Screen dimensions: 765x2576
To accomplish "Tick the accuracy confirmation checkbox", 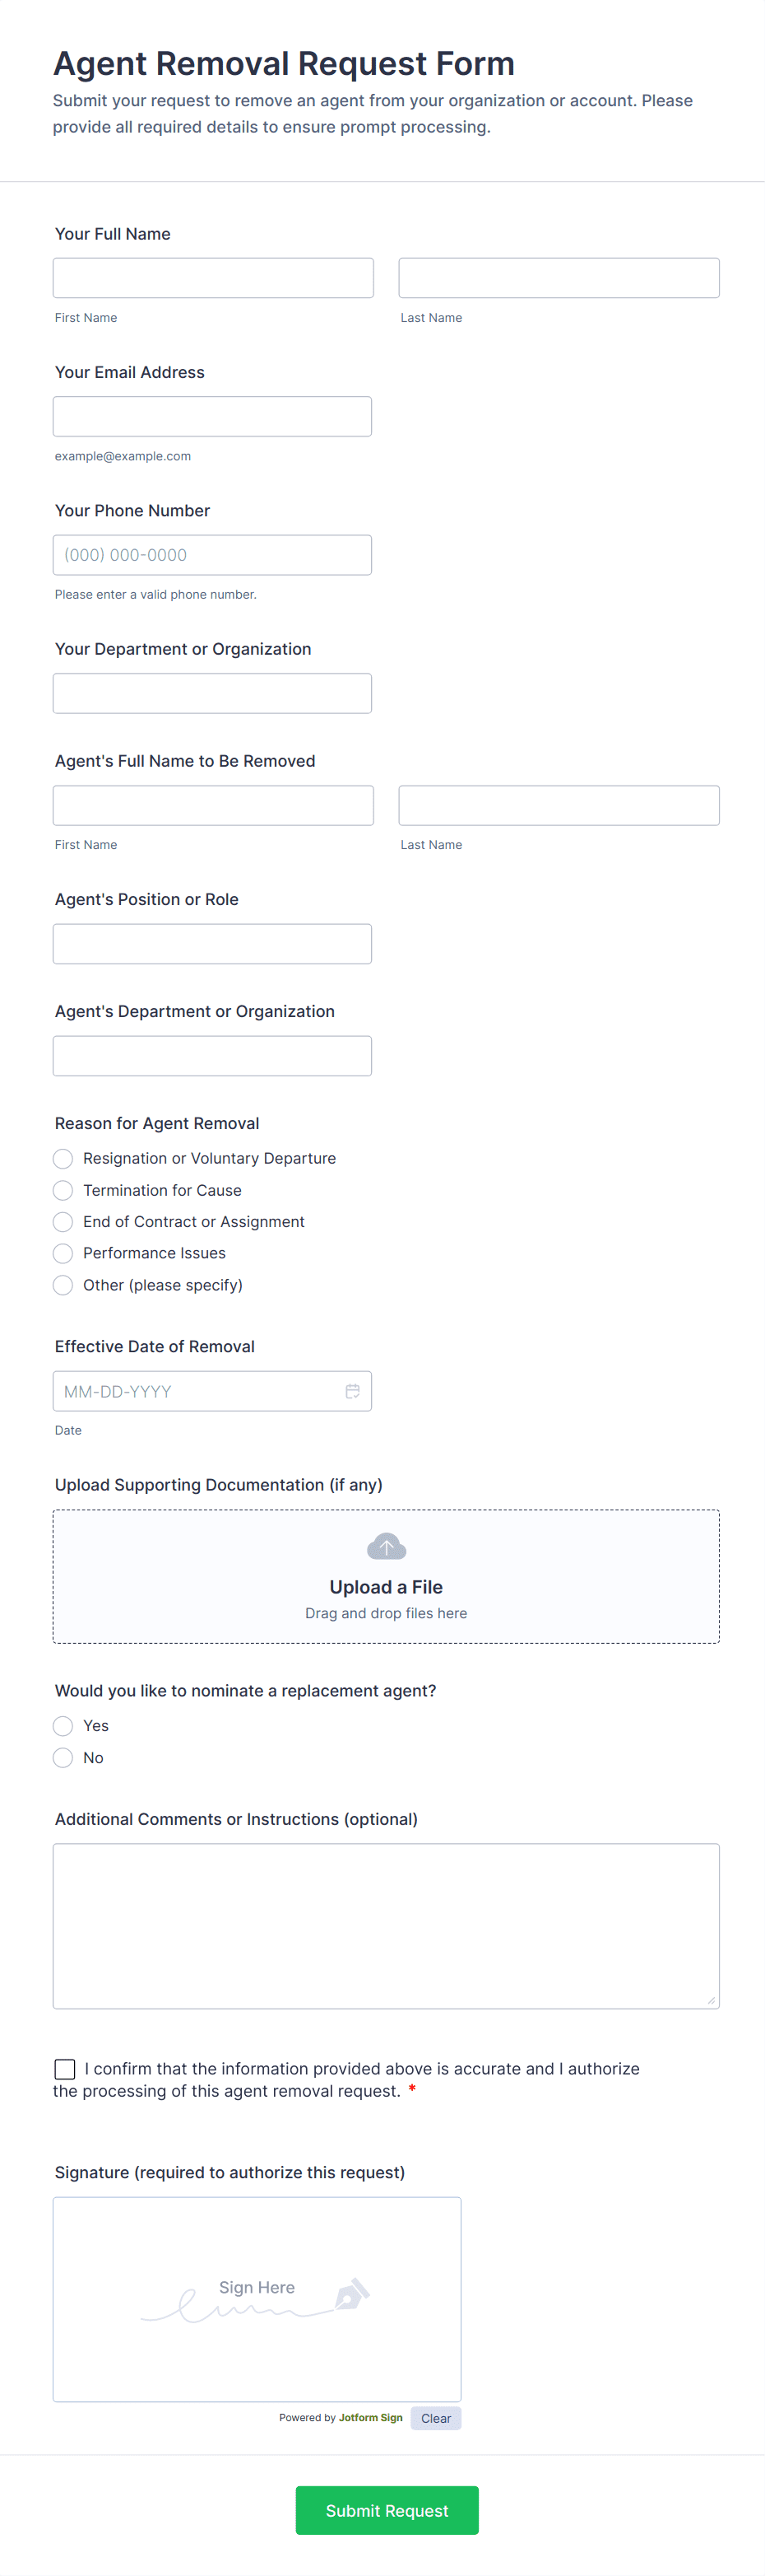I will click(65, 2068).
